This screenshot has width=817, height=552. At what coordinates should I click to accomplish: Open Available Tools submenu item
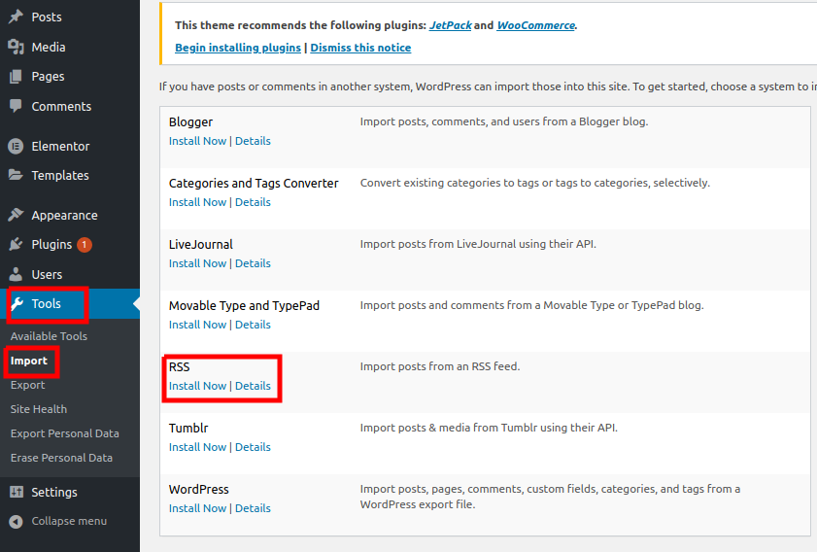click(x=49, y=336)
